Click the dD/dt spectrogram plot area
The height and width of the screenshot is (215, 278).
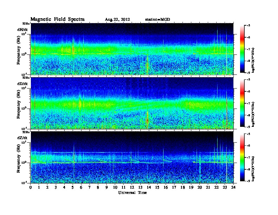click(132, 103)
